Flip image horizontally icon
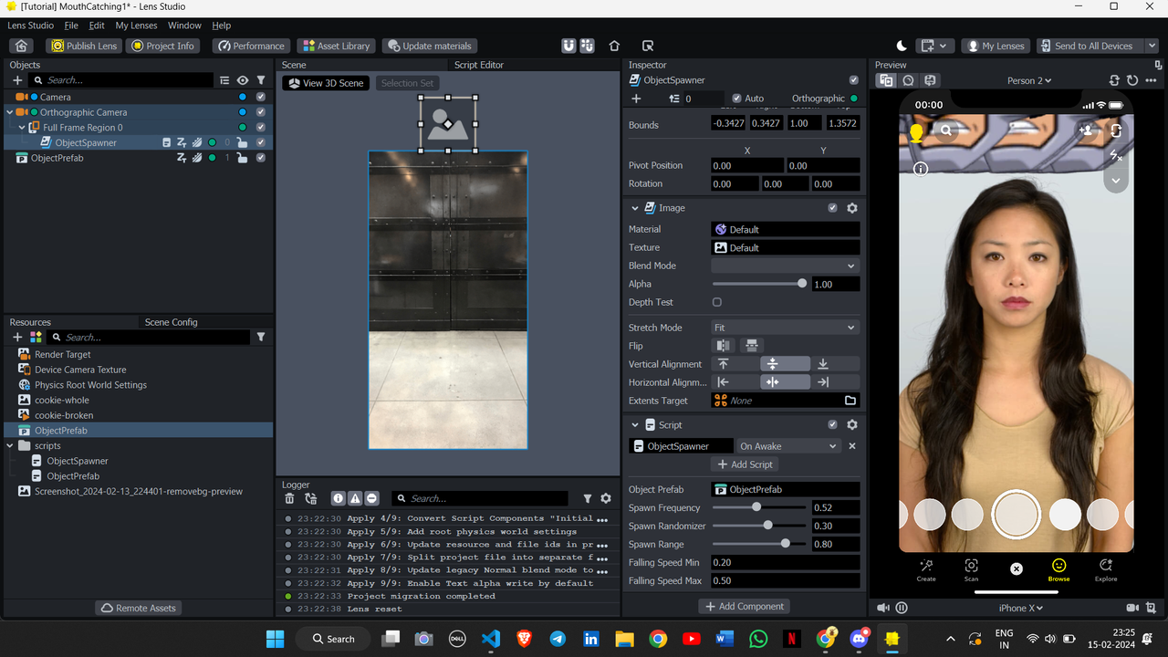1168x657 pixels. point(724,346)
